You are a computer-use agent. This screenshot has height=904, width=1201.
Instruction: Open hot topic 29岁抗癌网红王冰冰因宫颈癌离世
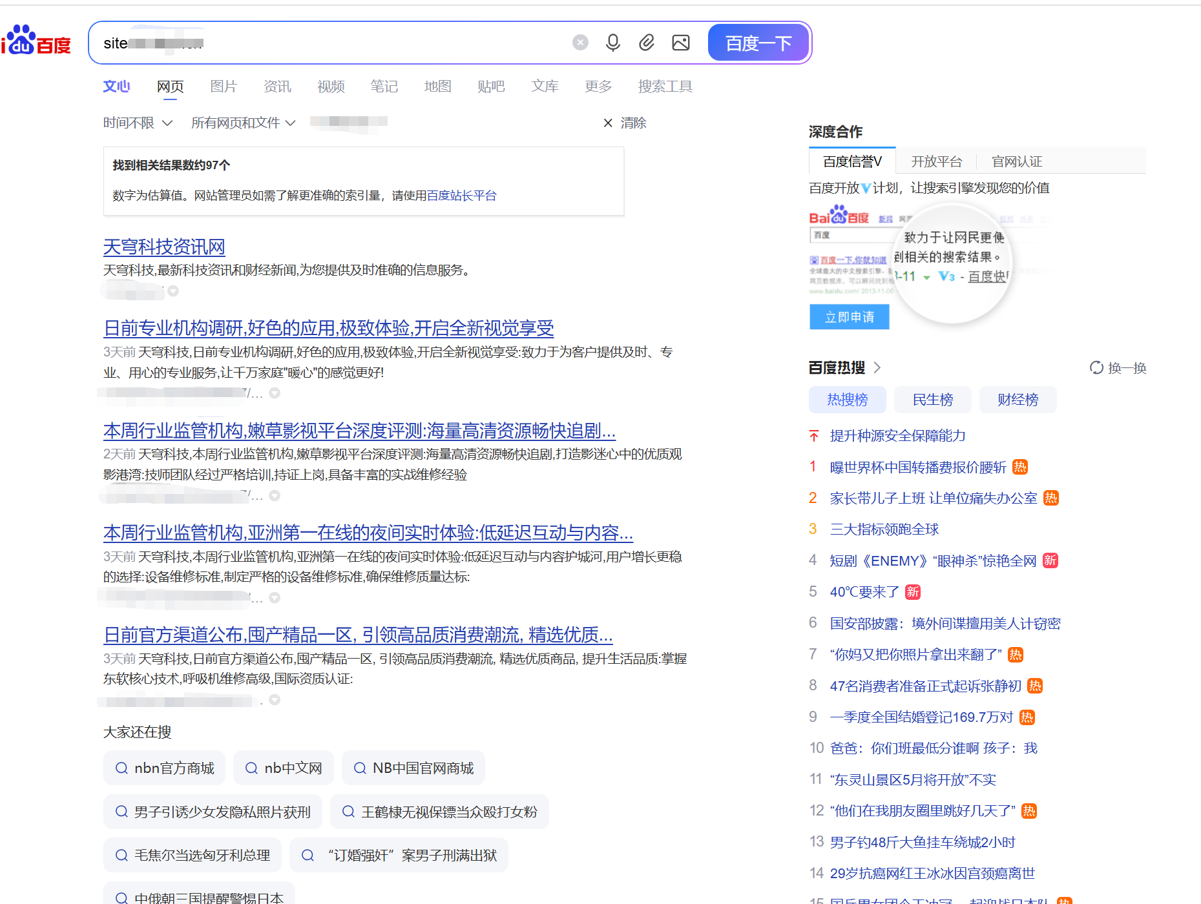(932, 873)
